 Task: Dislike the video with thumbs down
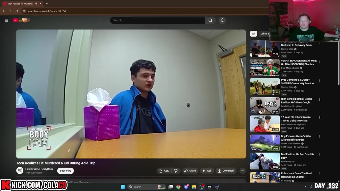[176, 171]
